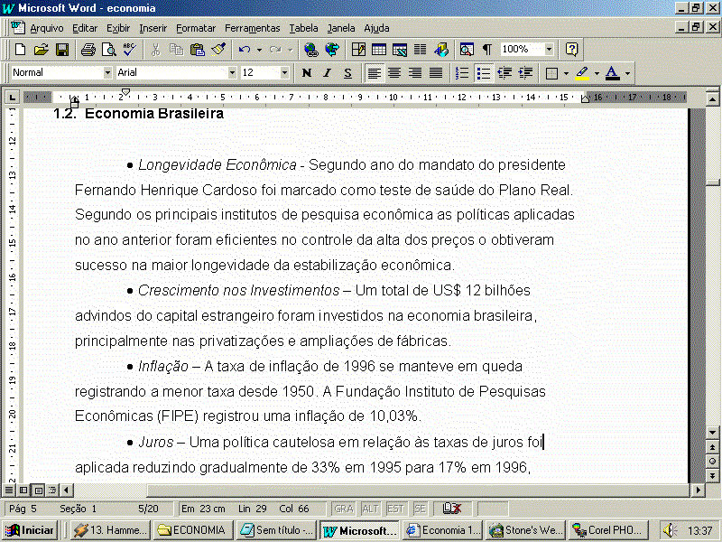Apply the yellow highlight color
Screen dimensions: 722x542
tap(582, 73)
